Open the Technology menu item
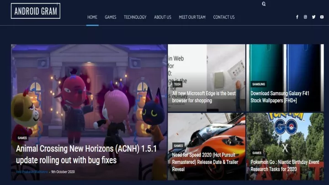 coord(135,17)
